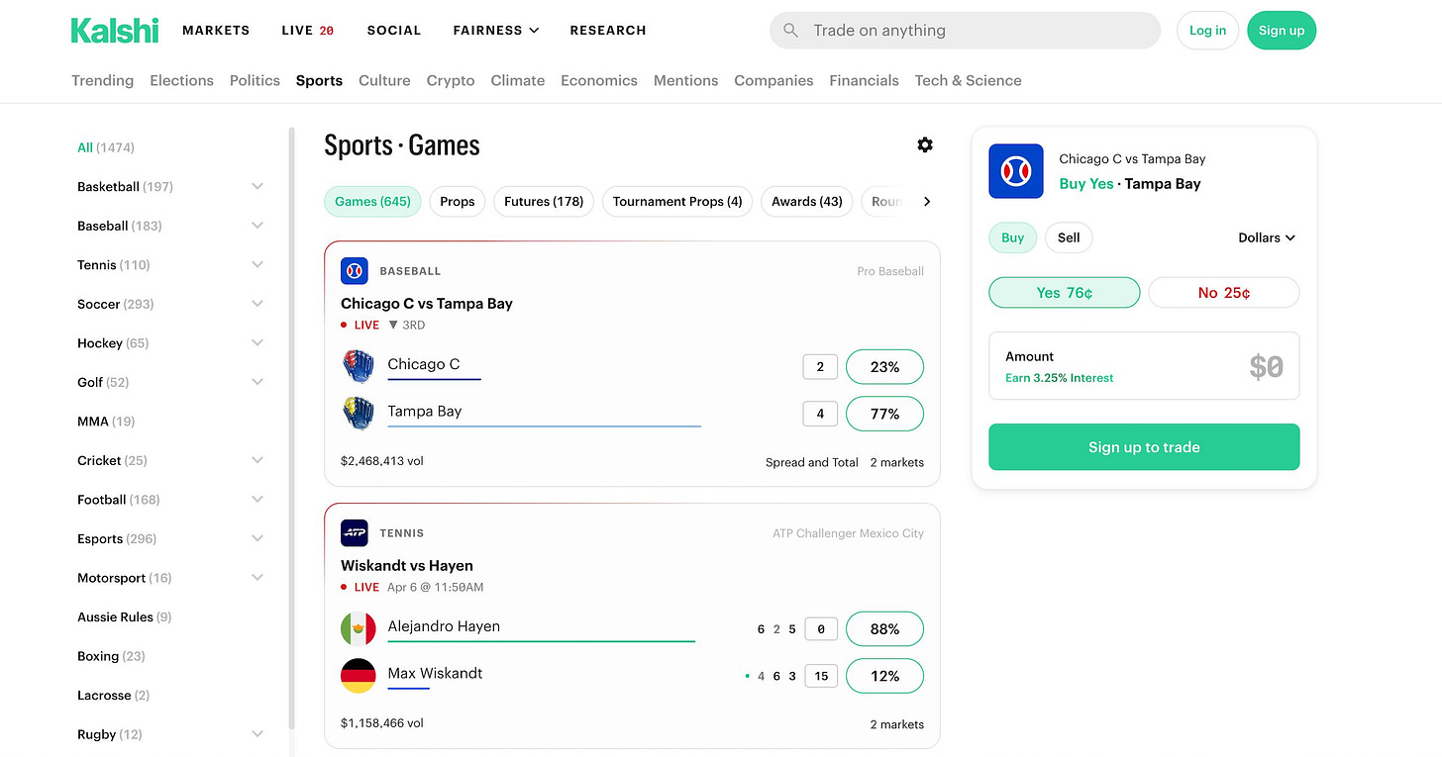Click the blue baseball league icon in the game card
Screen dimensions: 1442x757
pyautogui.click(x=355, y=270)
